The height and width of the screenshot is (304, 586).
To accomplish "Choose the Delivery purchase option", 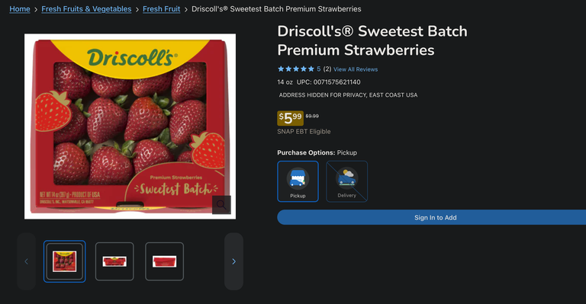I will [x=347, y=181].
